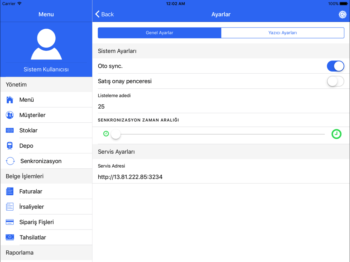Edit the Listeleme adedi field
350x262 pixels.
point(220,107)
